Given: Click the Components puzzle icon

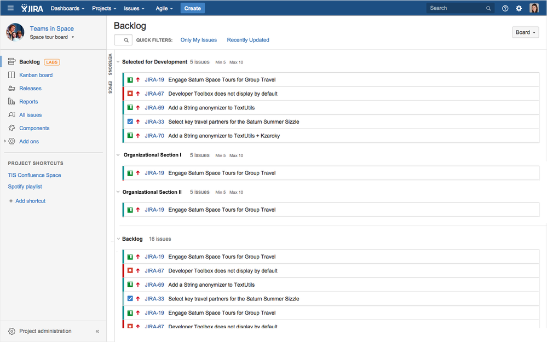Looking at the screenshot, I should 11,128.
